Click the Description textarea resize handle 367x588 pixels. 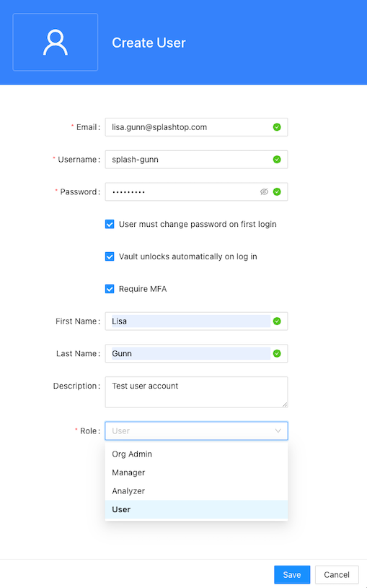tap(285, 405)
